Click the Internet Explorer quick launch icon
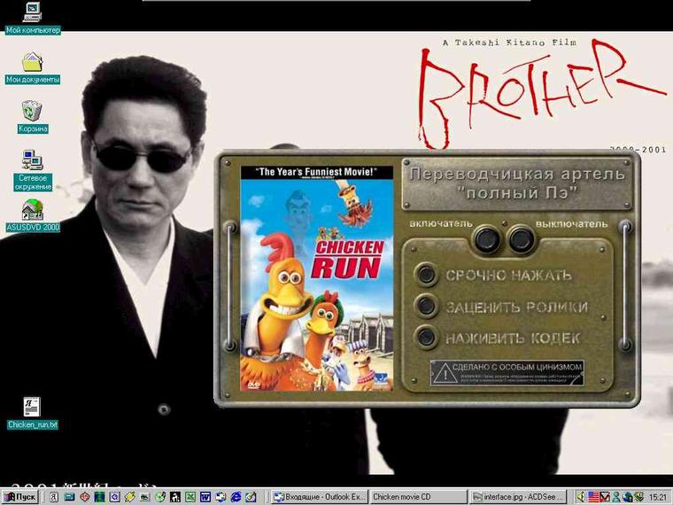This screenshot has width=673, height=505. tap(236, 496)
